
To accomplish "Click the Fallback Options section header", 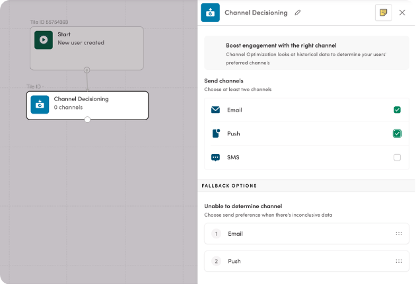I will pos(229,186).
